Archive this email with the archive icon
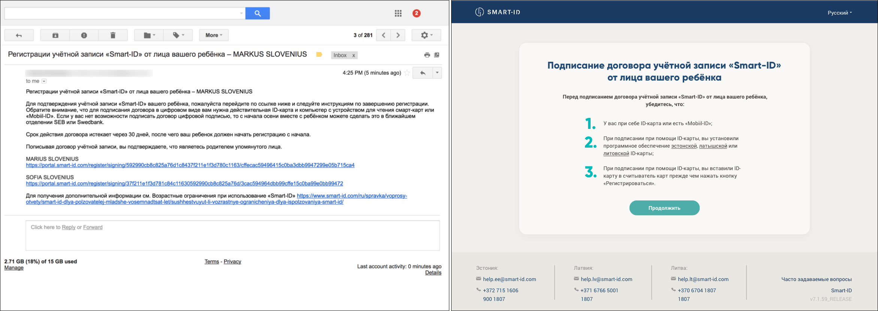Screen dimensions: 878x311 tap(55, 35)
